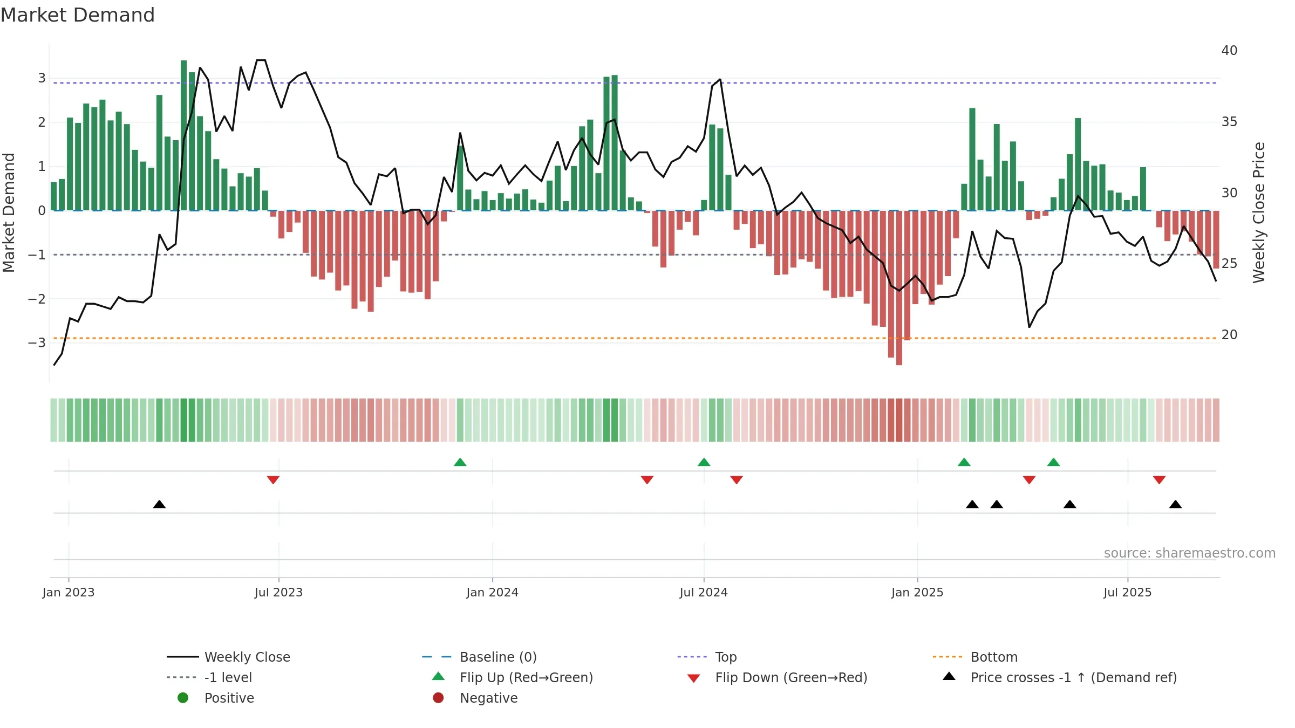The image size is (1295, 728).
Task: Click the darkest red cell in the heat strip
Action: point(899,420)
